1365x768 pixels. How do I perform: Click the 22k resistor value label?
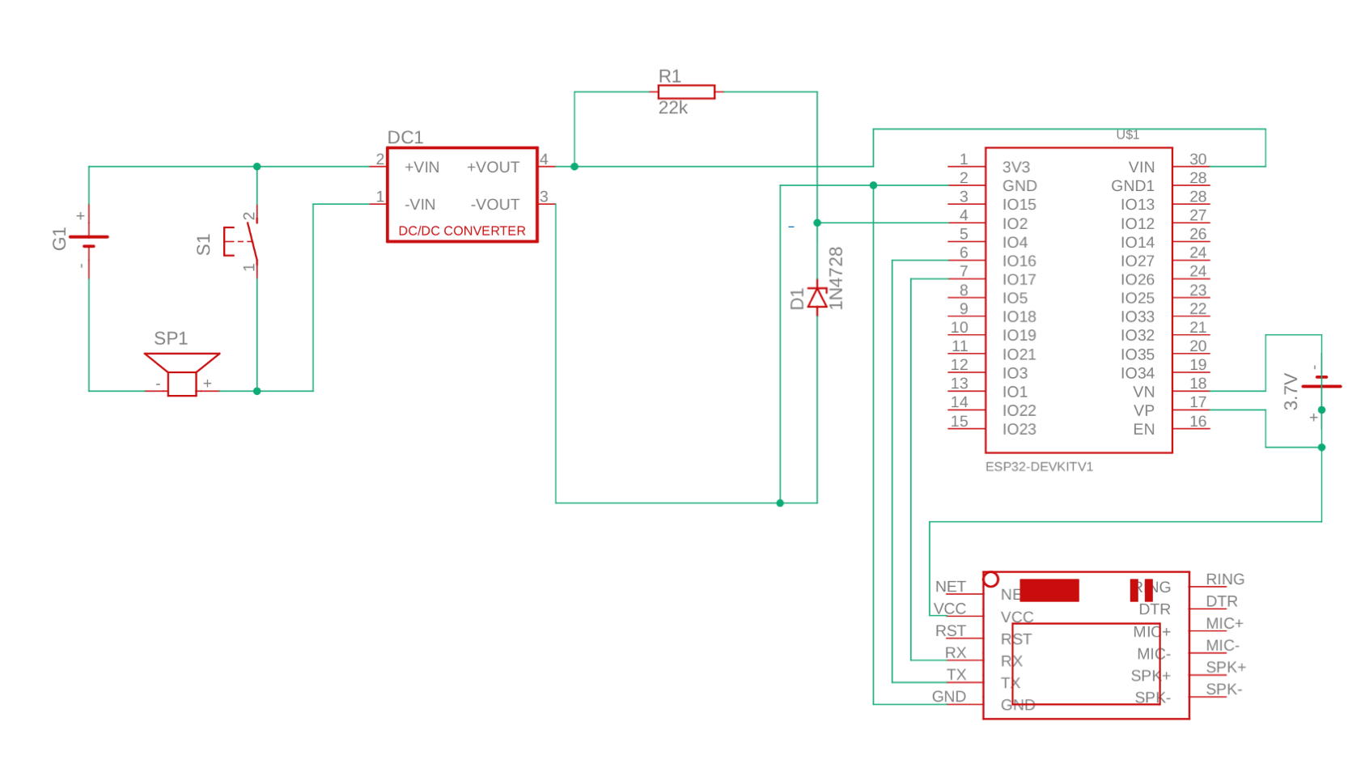[672, 108]
